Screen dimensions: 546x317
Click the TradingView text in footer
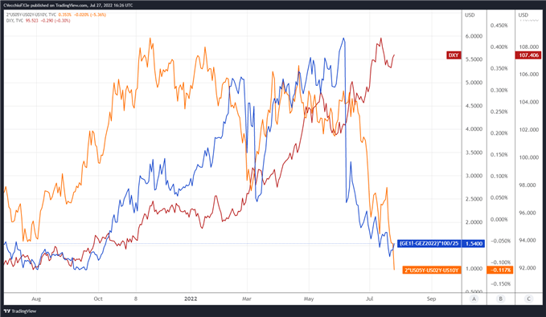23,311
